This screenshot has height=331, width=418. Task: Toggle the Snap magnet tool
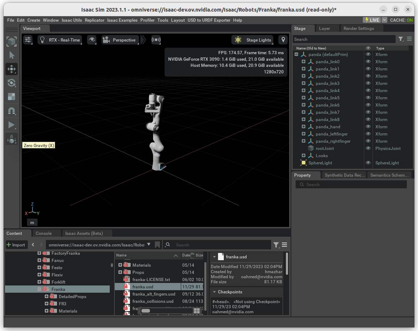[x=12, y=111]
